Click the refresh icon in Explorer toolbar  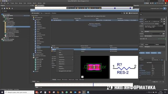tap(124, 13)
